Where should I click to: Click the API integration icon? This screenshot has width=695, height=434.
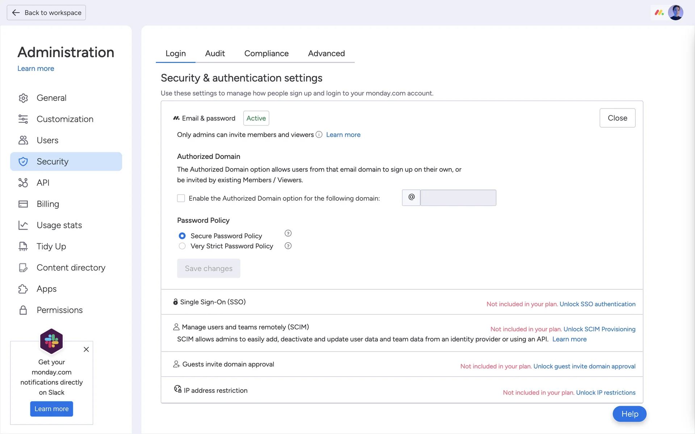[x=23, y=183]
